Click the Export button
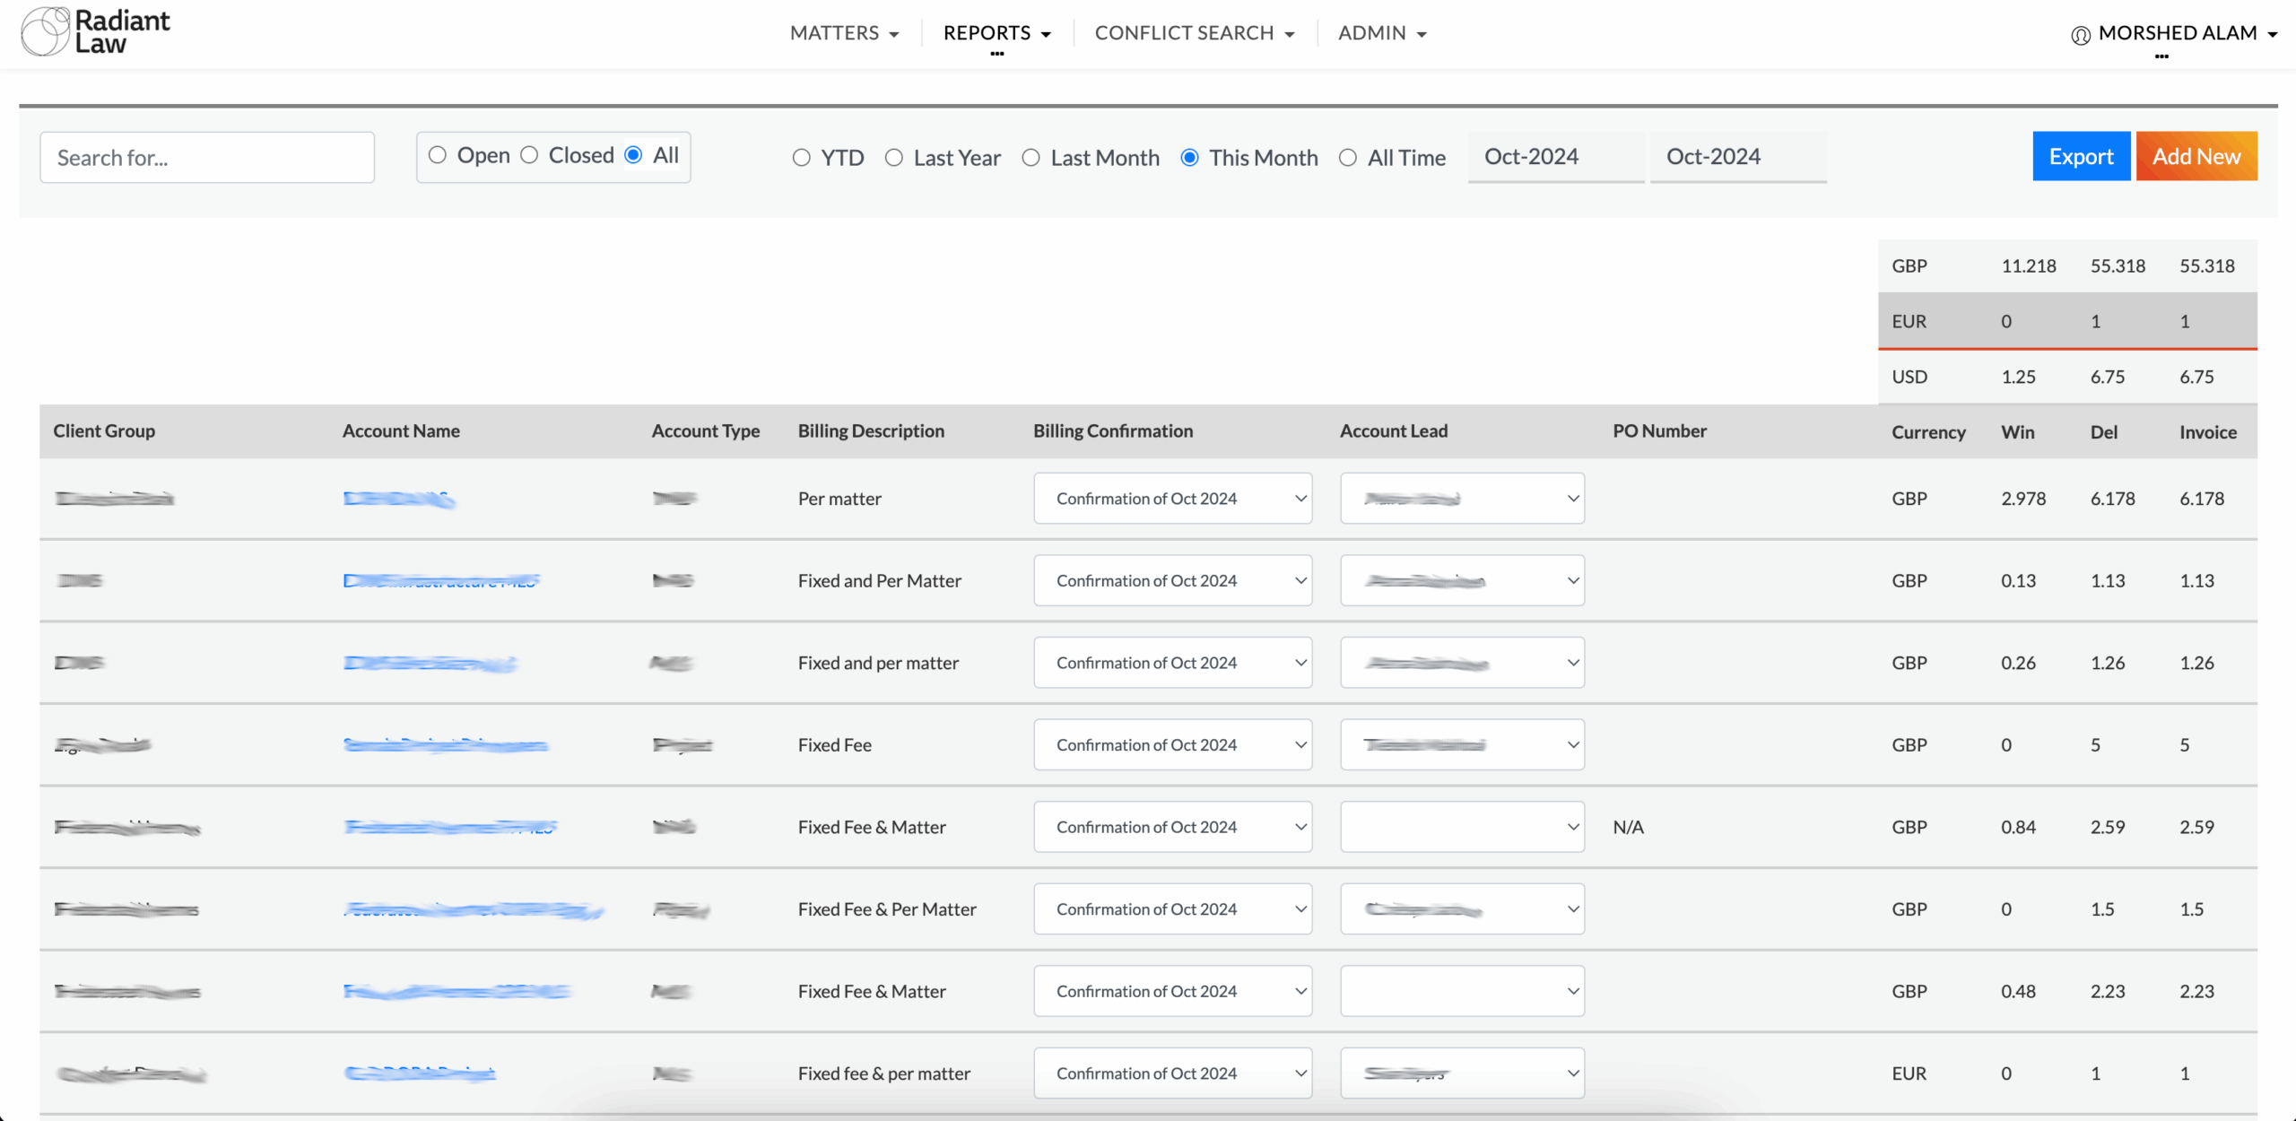The width and height of the screenshot is (2296, 1121). coord(2081,156)
